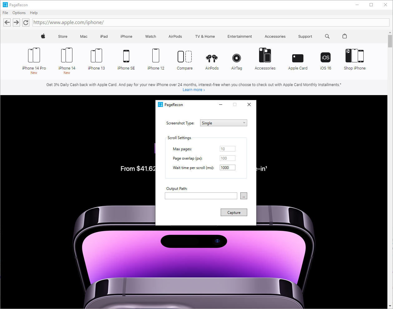The height and width of the screenshot is (309, 393).
Task: Open the shopping bag icon
Action: 345,36
